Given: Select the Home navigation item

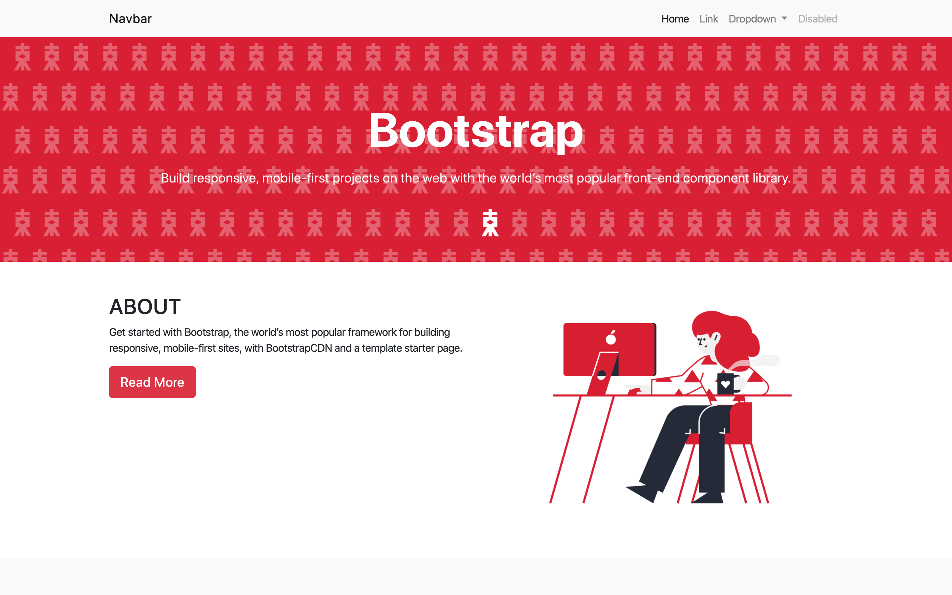Looking at the screenshot, I should 675,19.
